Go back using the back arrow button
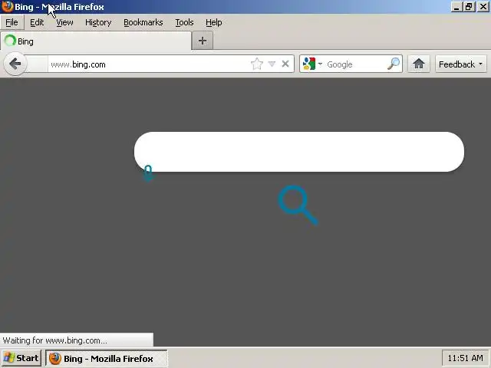The height and width of the screenshot is (368, 491). click(15, 64)
